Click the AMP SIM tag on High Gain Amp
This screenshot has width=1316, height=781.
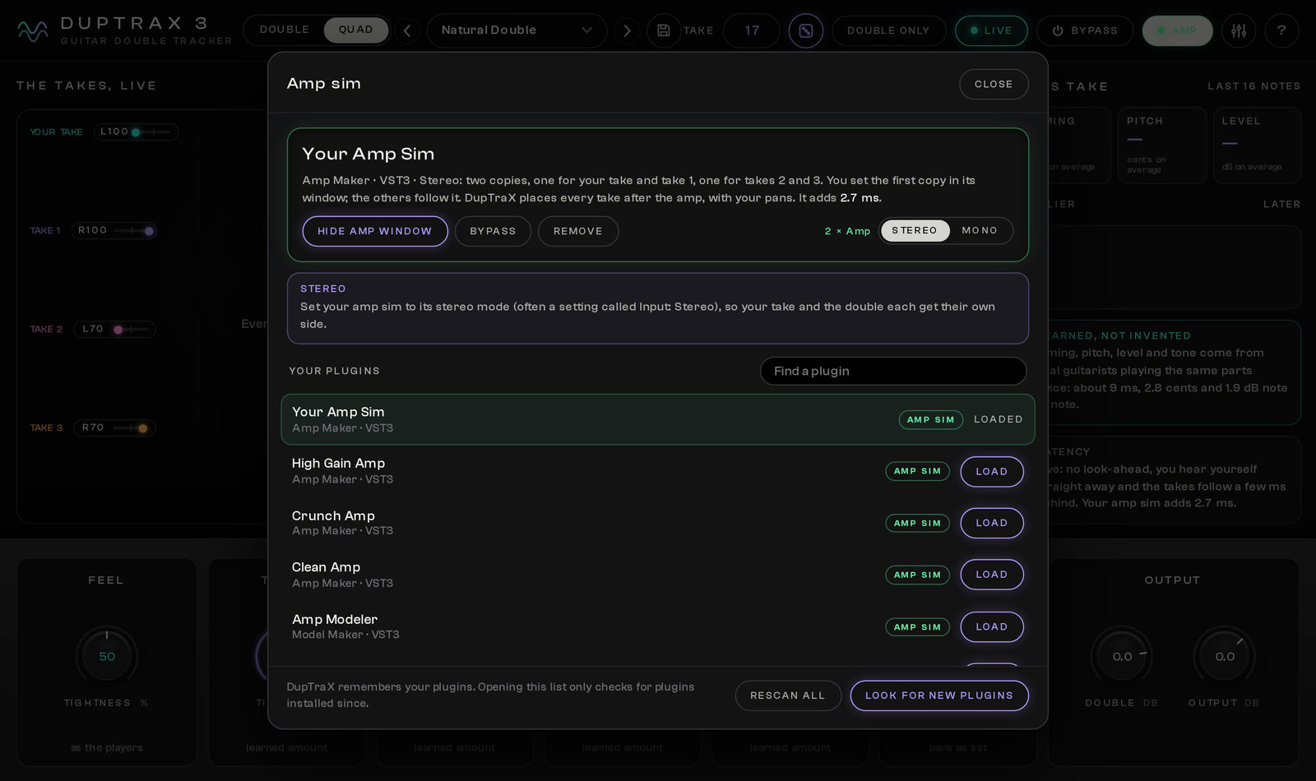pyautogui.click(x=917, y=471)
